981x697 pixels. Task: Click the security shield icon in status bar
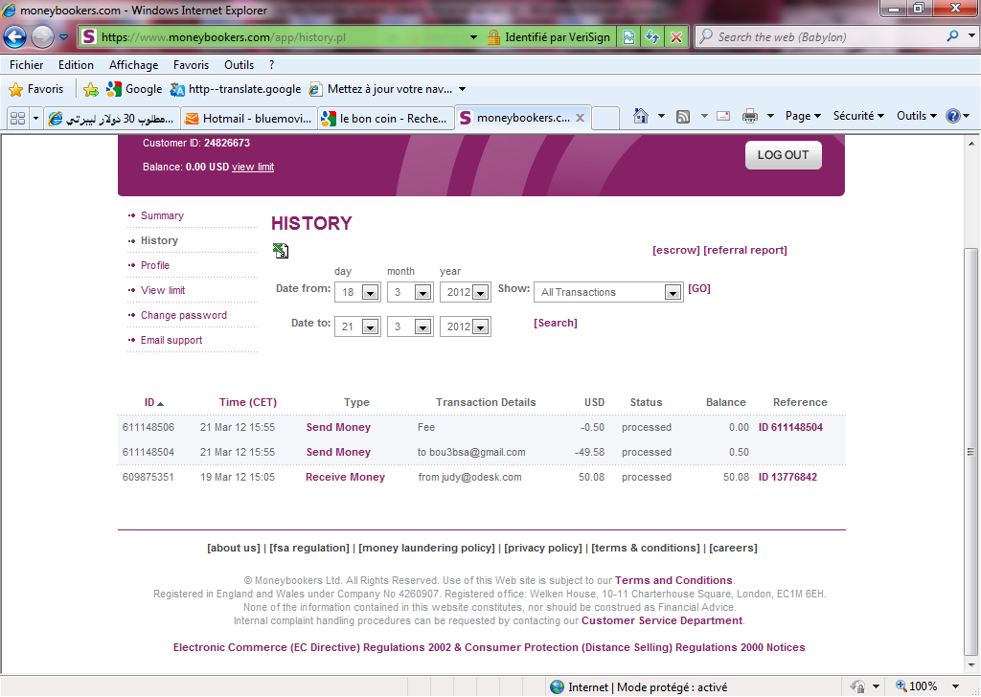point(858,686)
